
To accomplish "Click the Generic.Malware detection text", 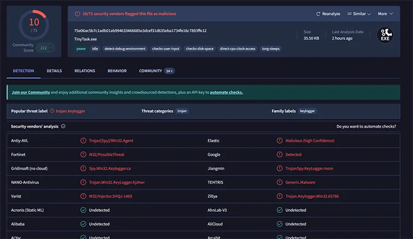I will click(x=300, y=182).
